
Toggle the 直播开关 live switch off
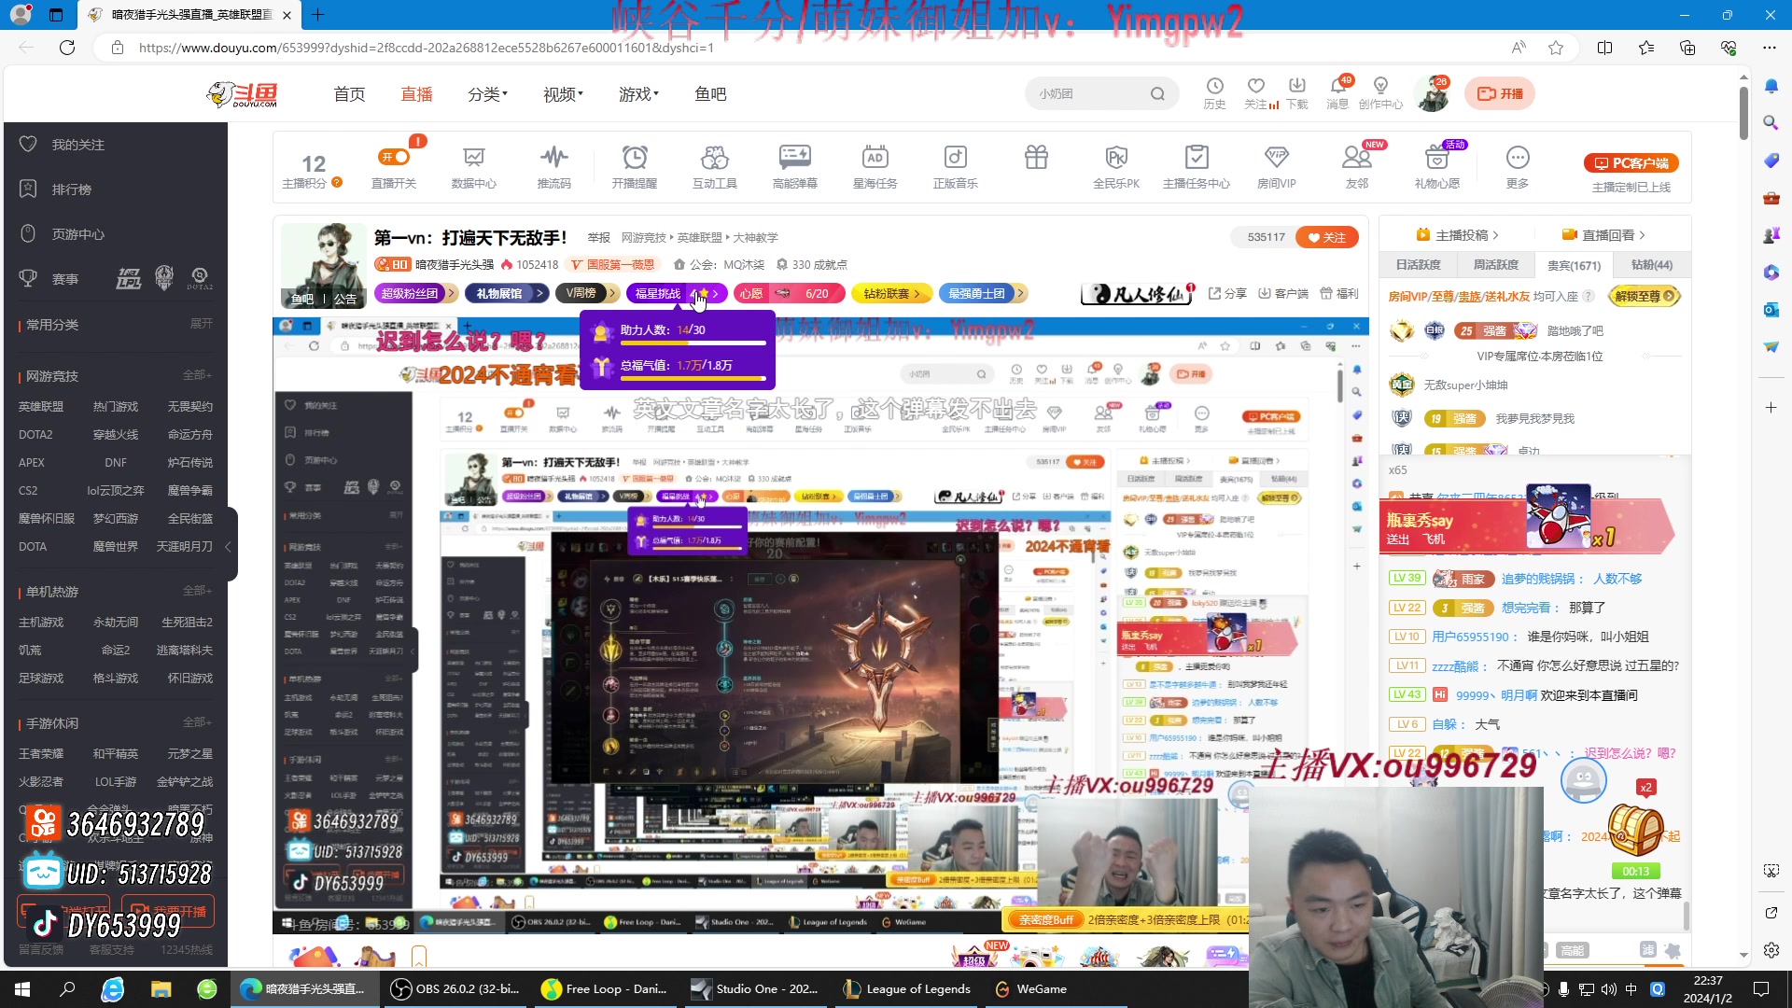(394, 158)
